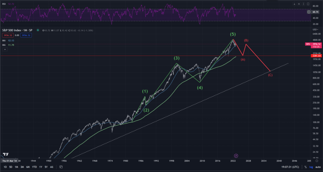Click the 2022 label on the time axis
The image size is (323, 172).
coord(233,161)
